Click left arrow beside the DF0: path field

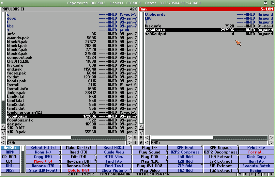3,143
